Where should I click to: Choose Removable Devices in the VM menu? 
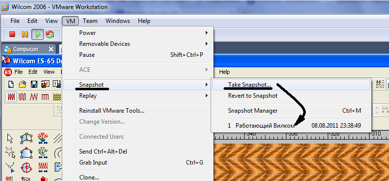[x=138, y=44]
